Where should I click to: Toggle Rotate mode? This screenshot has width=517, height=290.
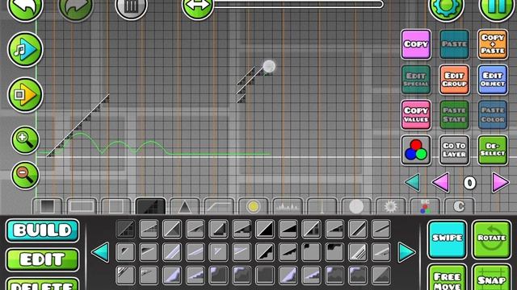click(492, 240)
